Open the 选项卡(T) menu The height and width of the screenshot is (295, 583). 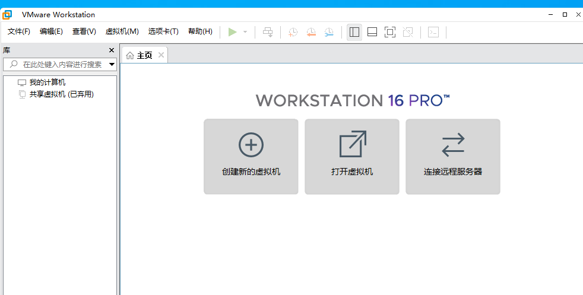(x=163, y=31)
